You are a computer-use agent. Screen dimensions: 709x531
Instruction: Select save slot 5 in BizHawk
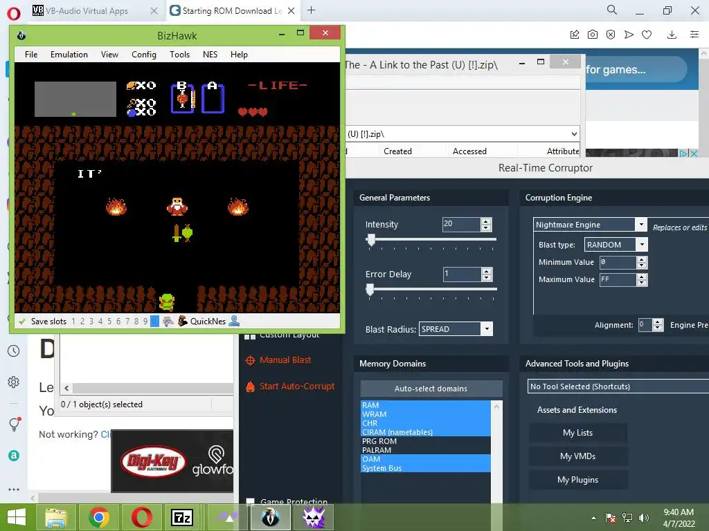[109, 322]
